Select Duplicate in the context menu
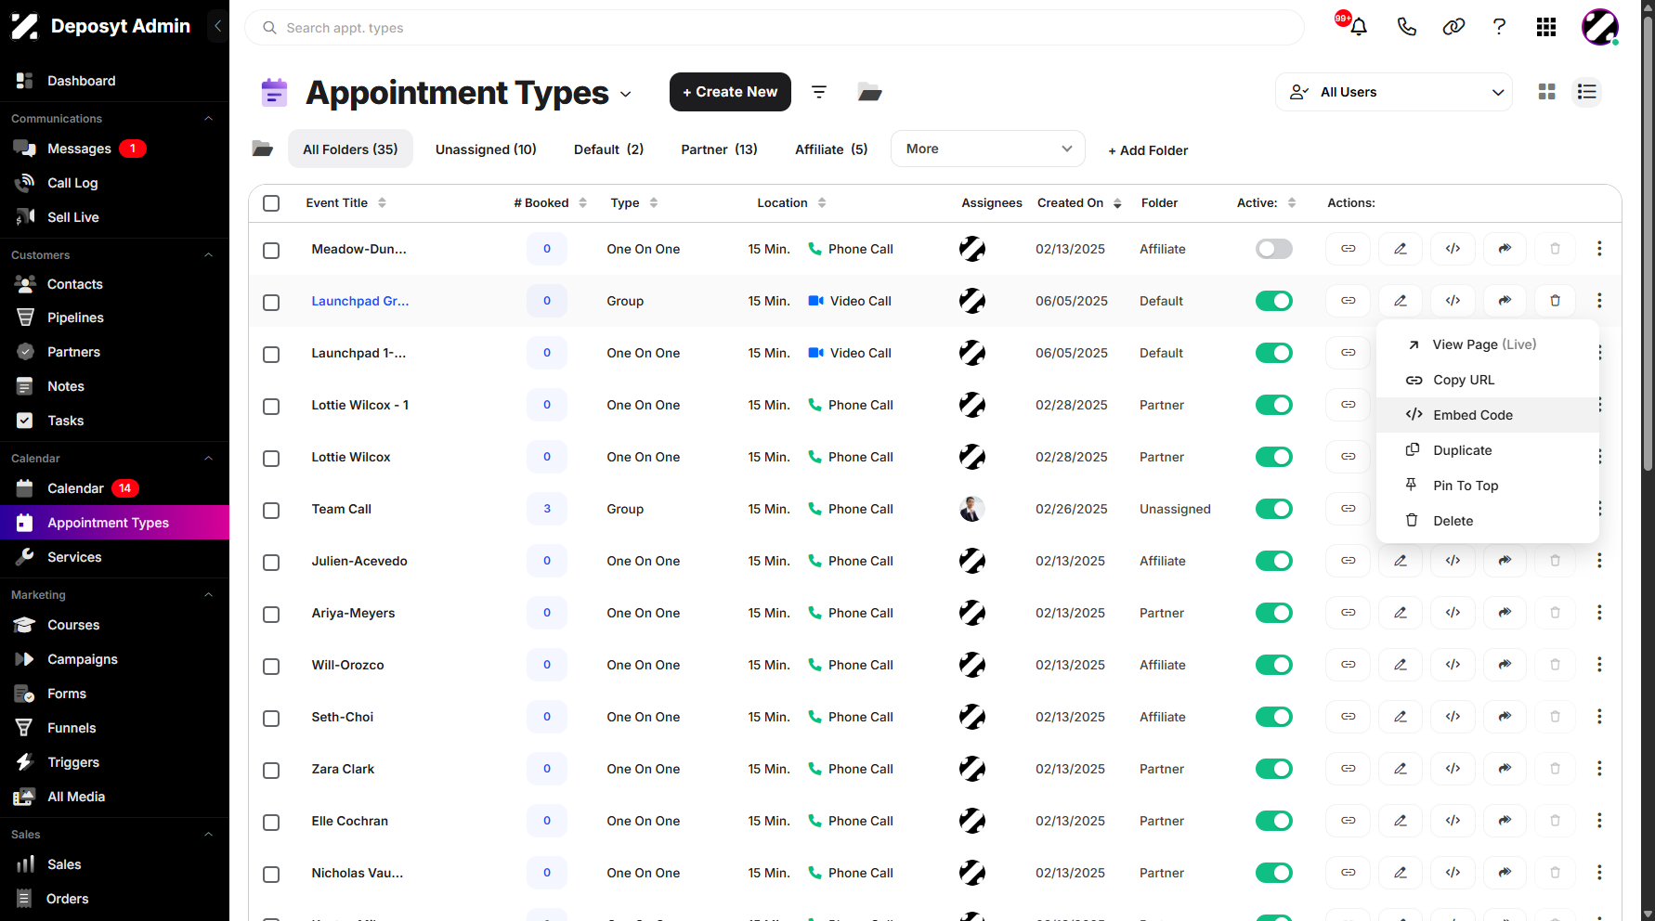This screenshot has width=1655, height=921. coord(1487,450)
